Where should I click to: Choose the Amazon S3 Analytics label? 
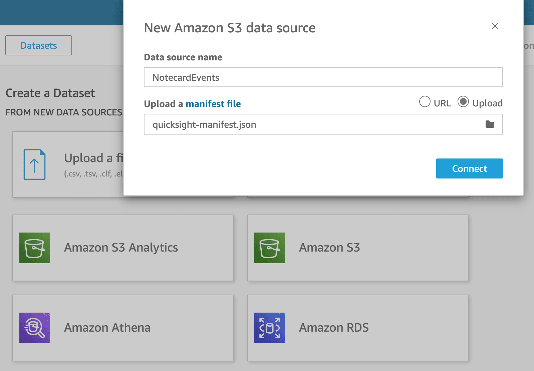coord(121,248)
